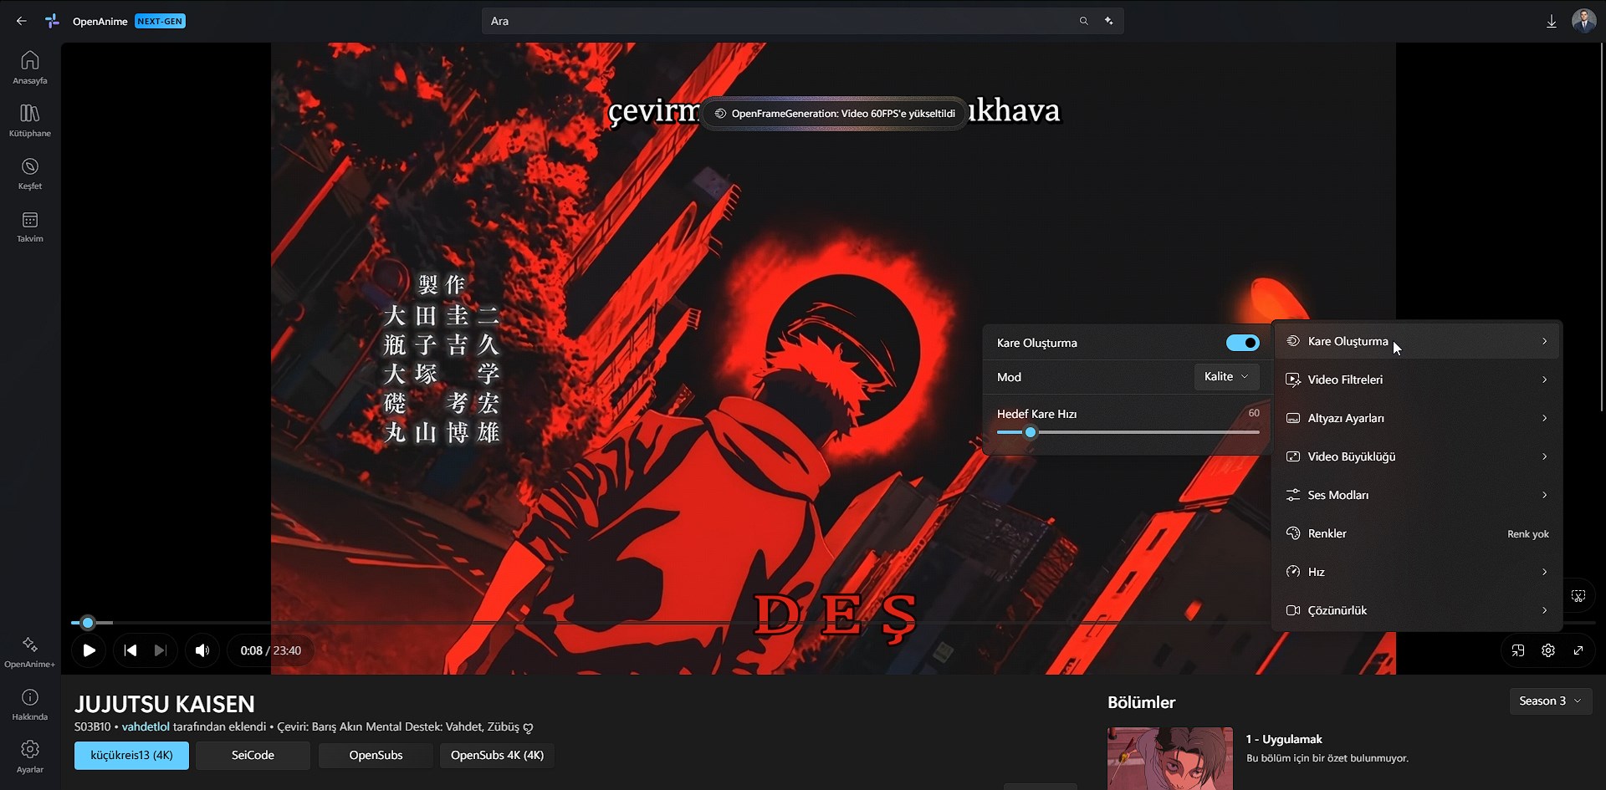Viewport: 1606px width, 790px height.
Task: Open episode title '1 - Uygulamak'
Action: 1284,739
